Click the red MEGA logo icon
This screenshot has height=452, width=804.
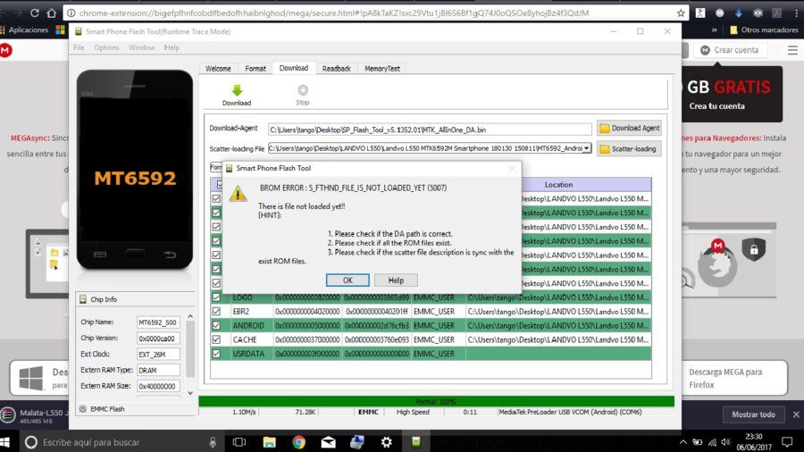5,50
